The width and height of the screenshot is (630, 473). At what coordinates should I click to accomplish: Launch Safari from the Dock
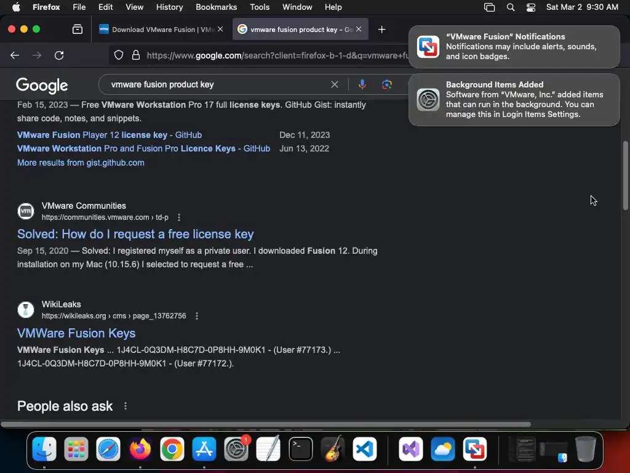pos(108,448)
